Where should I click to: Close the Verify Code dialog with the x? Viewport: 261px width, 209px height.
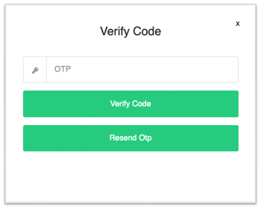point(238,24)
